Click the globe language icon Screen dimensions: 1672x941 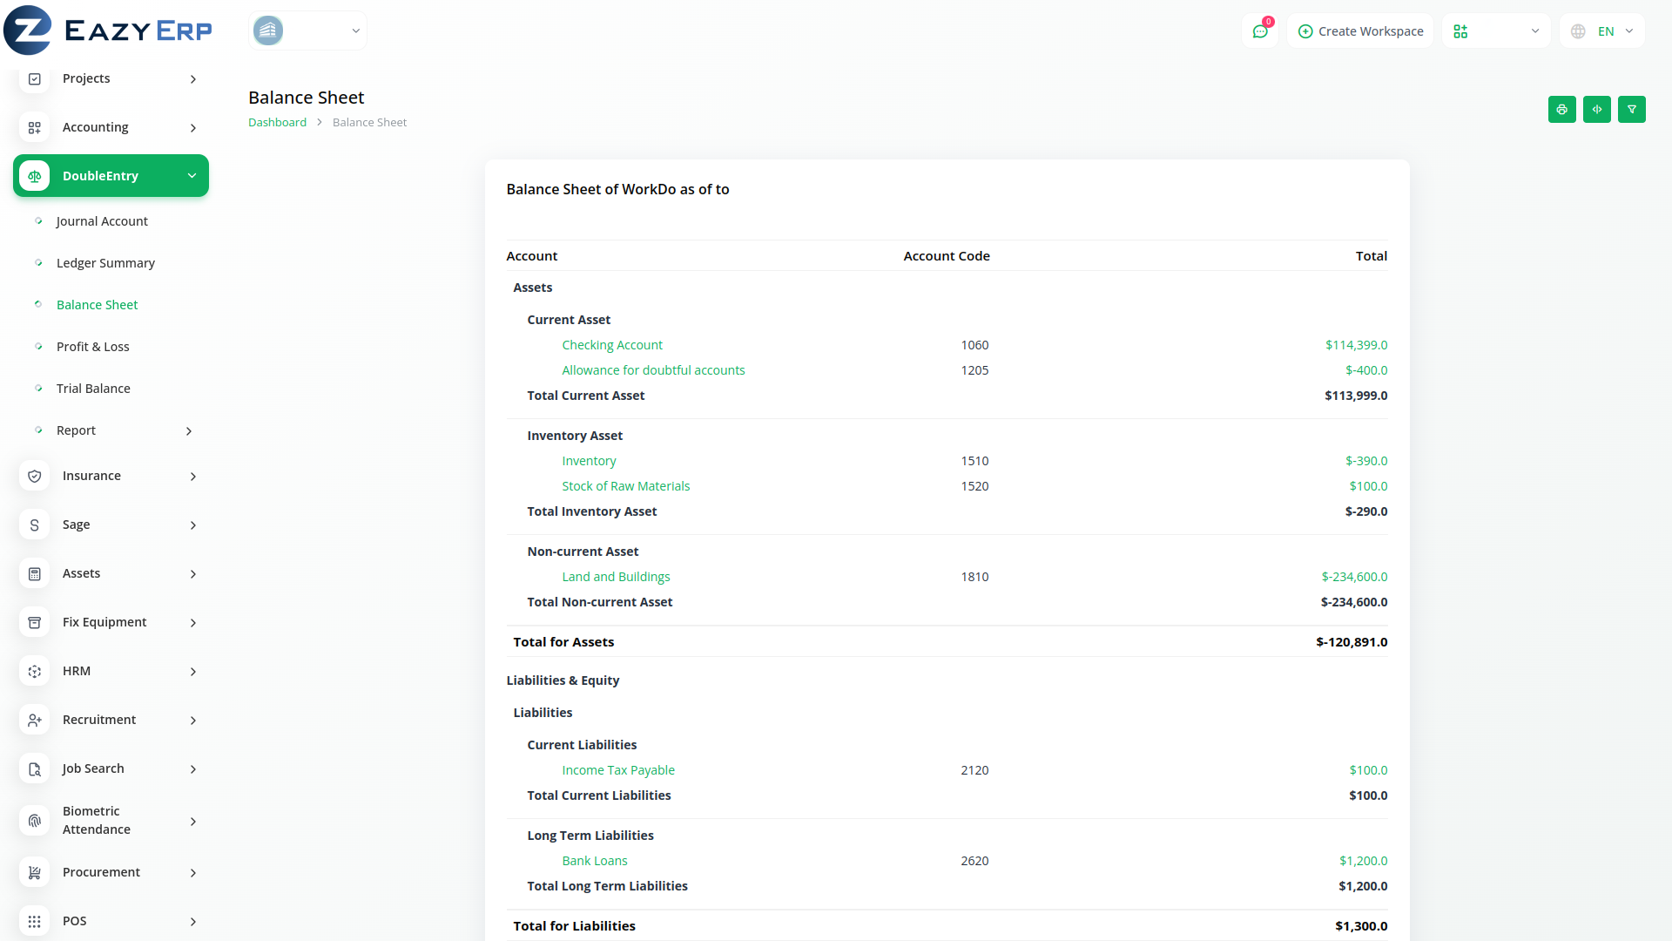click(x=1578, y=31)
